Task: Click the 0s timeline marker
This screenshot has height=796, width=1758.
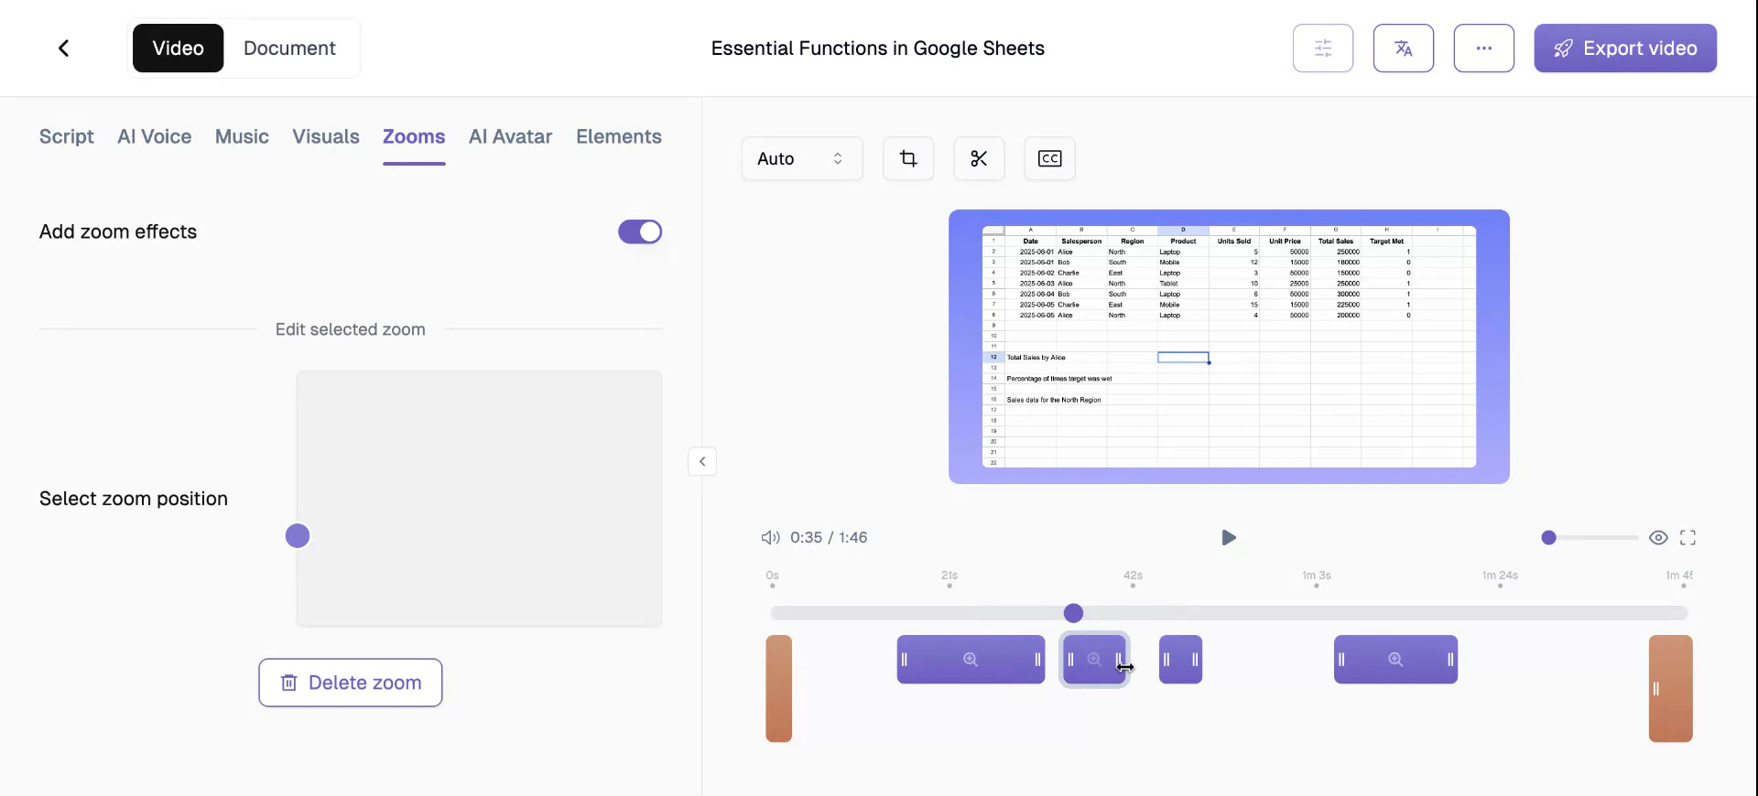Action: click(x=773, y=578)
